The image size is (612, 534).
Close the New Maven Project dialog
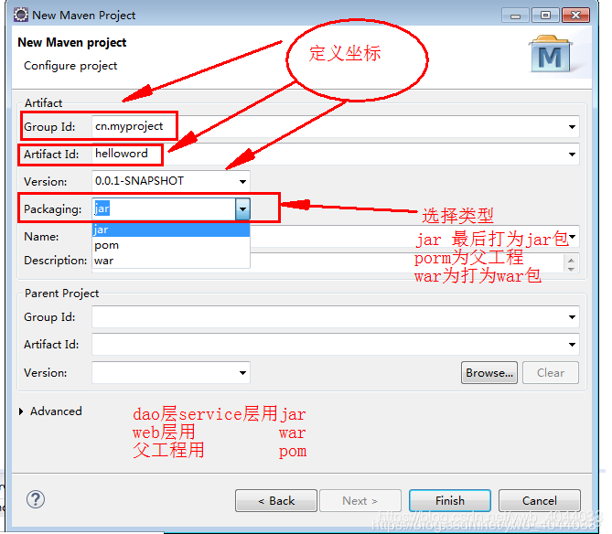click(575, 16)
